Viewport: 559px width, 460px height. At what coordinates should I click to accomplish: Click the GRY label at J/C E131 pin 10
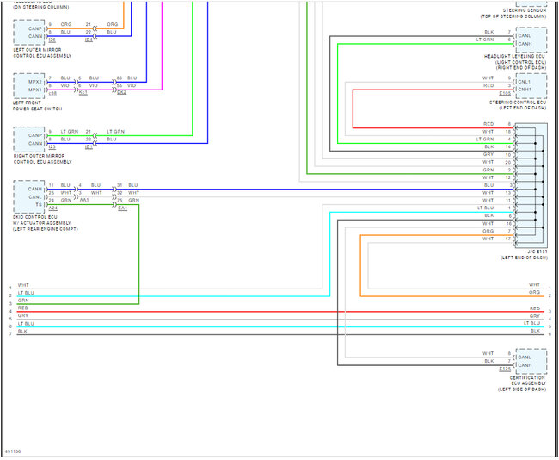click(488, 155)
